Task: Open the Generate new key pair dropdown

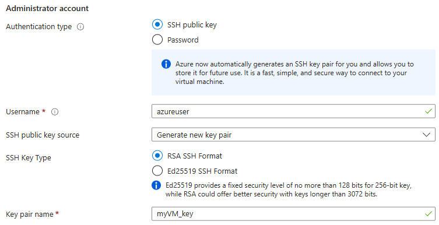Action: point(293,135)
